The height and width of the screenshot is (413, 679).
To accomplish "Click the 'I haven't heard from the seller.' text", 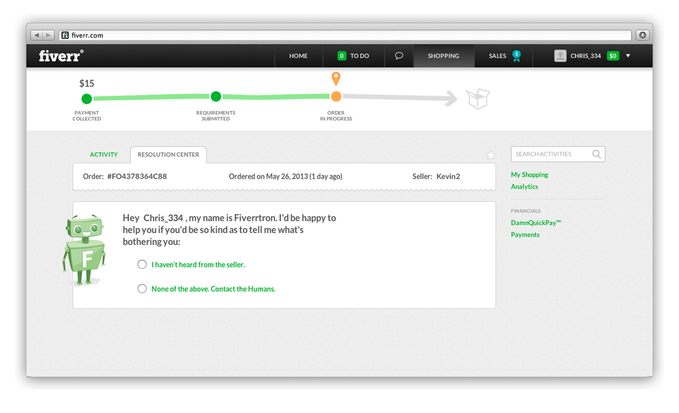I will (198, 264).
